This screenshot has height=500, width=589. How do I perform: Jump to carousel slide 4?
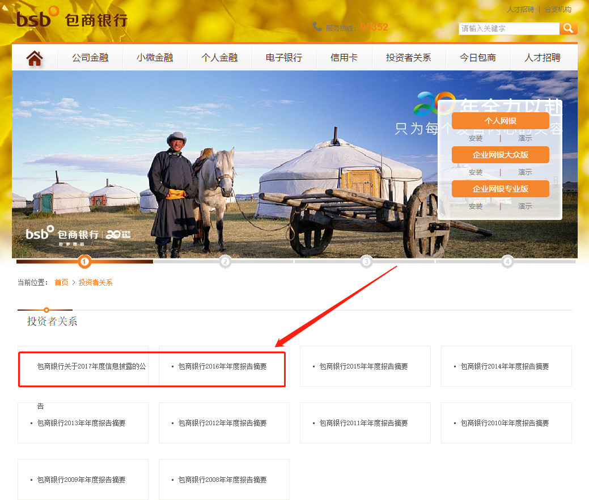point(507,262)
